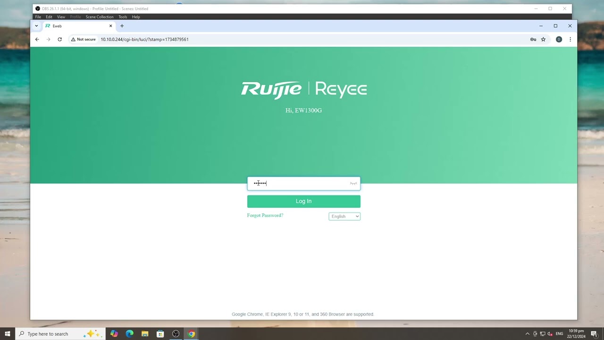Go back in the Chrome browser
604x340 pixels.
[x=37, y=39]
